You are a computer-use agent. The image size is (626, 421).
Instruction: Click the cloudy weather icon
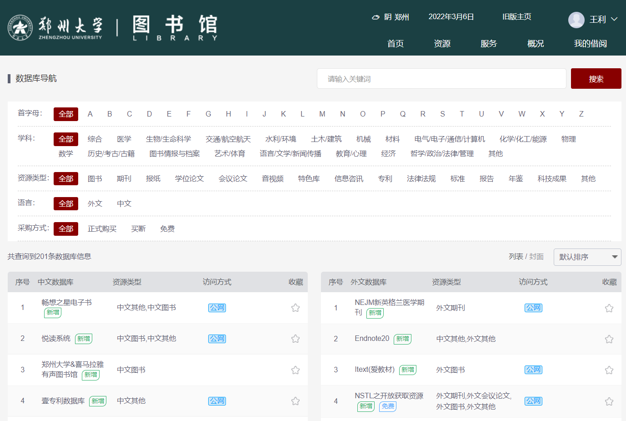376,17
